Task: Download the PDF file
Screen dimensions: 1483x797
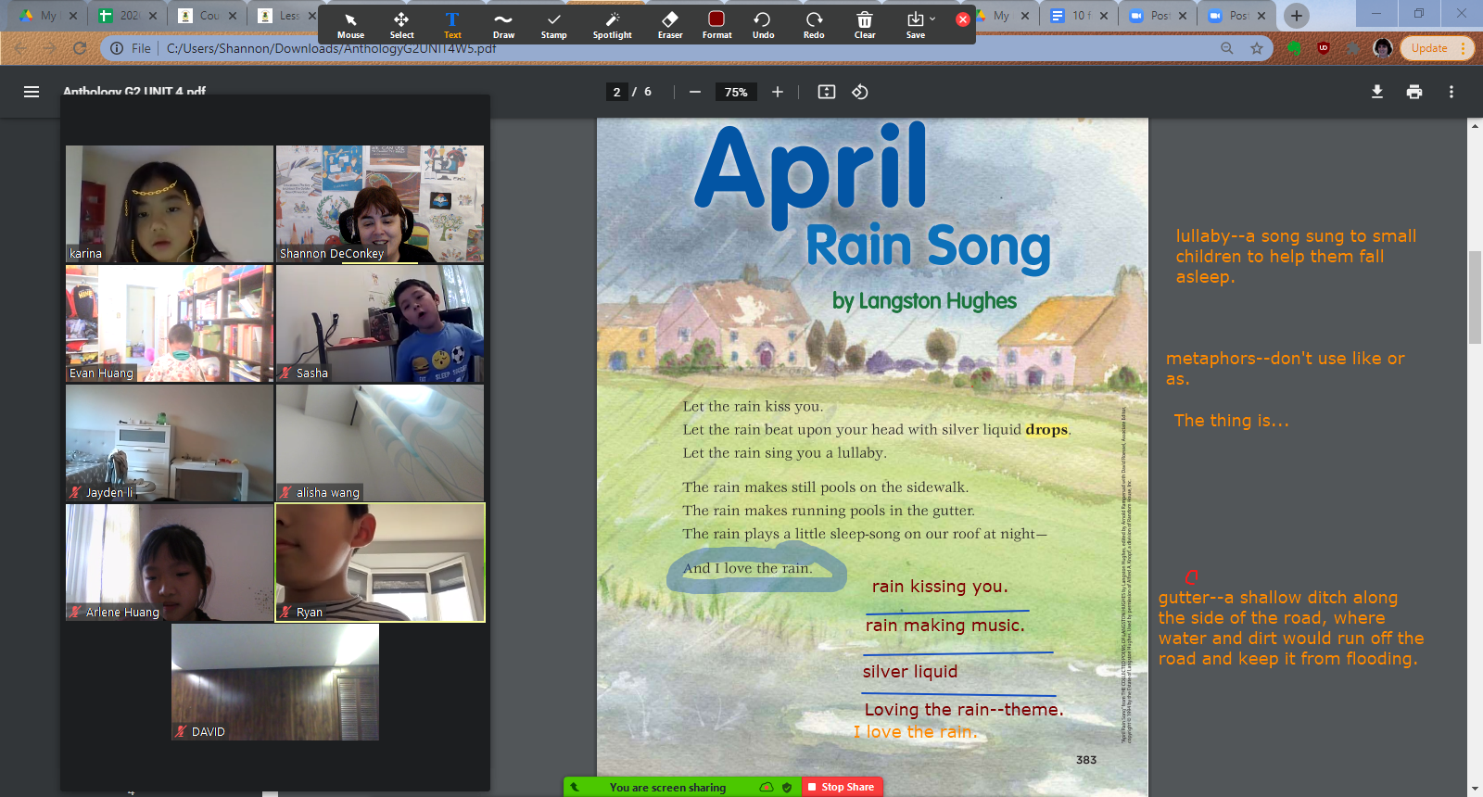Action: 1377,92
